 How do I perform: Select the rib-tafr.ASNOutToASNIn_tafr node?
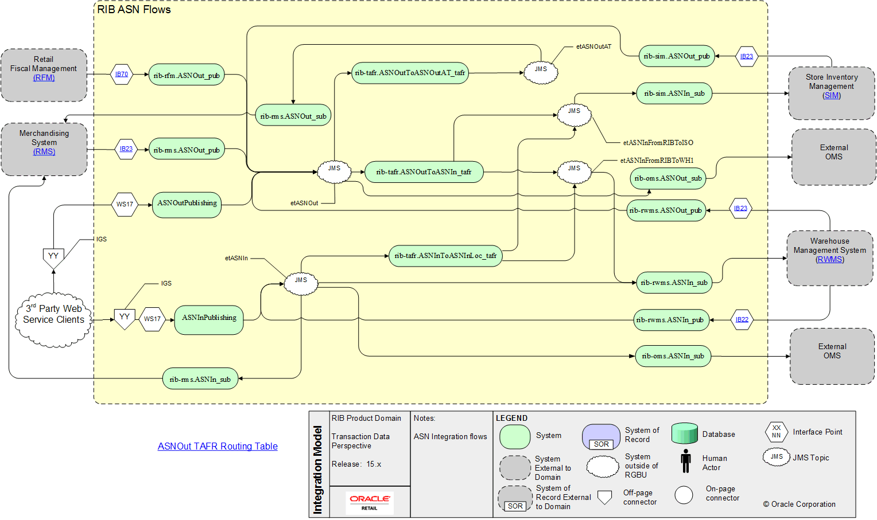pos(424,172)
